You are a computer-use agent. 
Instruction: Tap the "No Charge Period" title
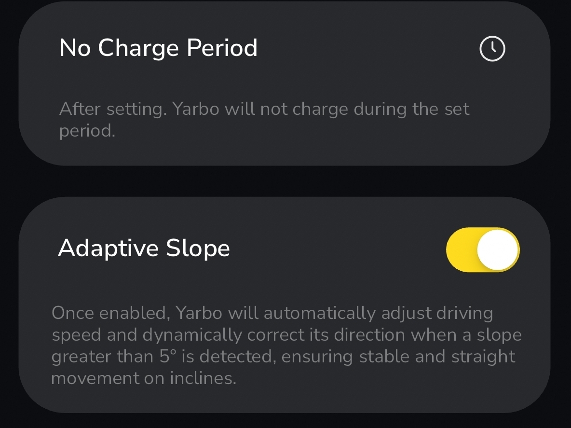[158, 48]
